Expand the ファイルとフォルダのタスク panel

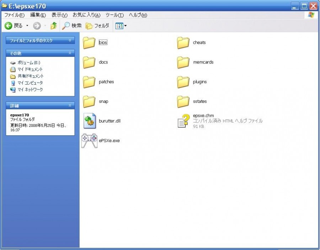(40, 40)
